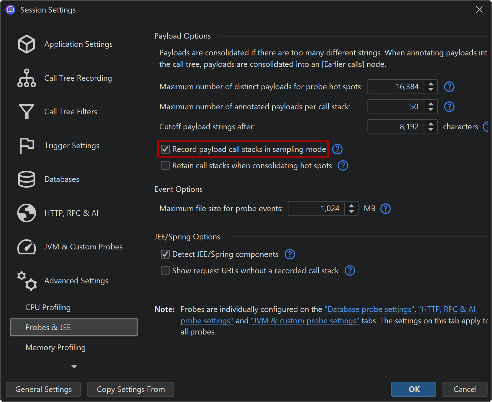Click the Call Tree Filters funnel icon

26,111
